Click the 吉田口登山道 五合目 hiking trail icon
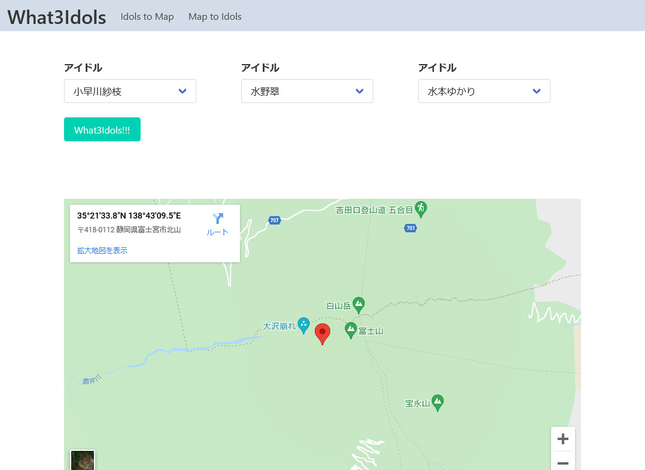645x470 pixels. pyautogui.click(x=421, y=210)
